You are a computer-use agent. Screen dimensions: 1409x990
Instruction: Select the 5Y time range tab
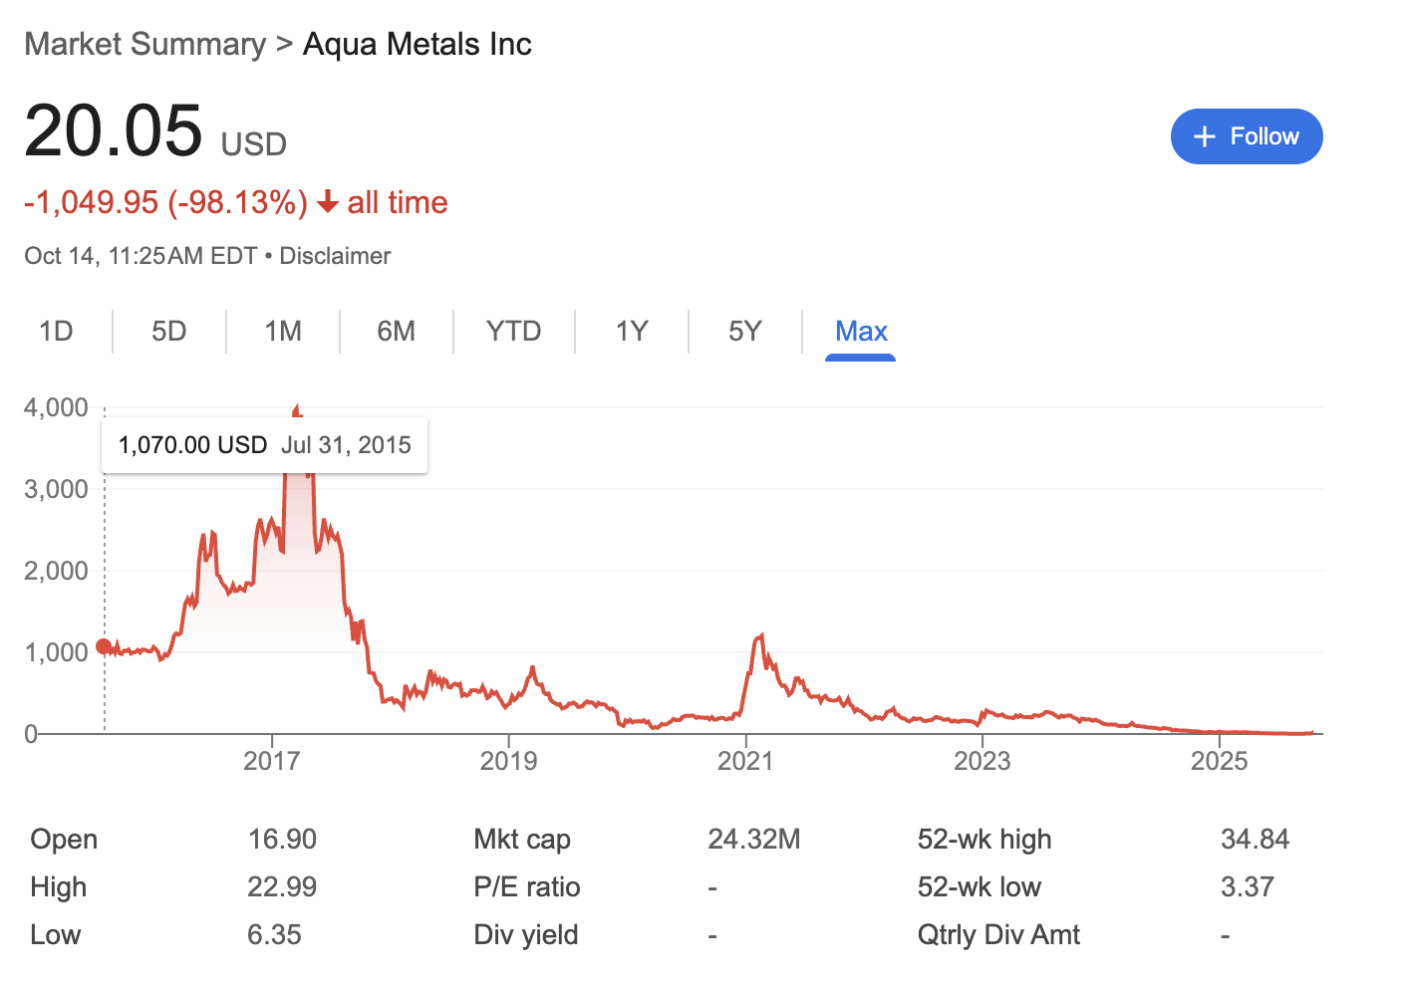point(745,331)
